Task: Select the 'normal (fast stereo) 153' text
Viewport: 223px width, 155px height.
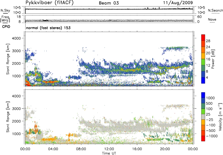Action: click(48, 28)
